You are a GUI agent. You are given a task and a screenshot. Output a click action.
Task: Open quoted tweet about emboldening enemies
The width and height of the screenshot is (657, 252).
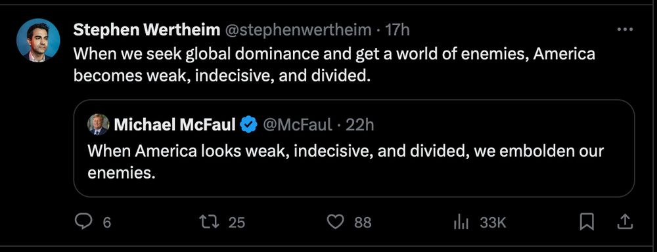pyautogui.click(x=353, y=148)
